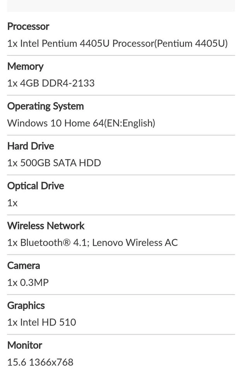Viewport: 237px width, 372px height.
Task: Click the Camera heading
Action: point(24,265)
